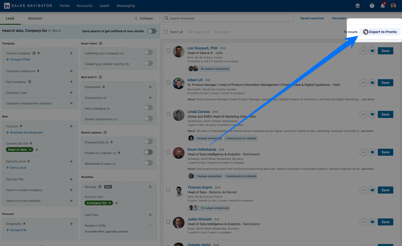Show Recent updates help icon
The image size is (402, 246).
tap(105, 132)
